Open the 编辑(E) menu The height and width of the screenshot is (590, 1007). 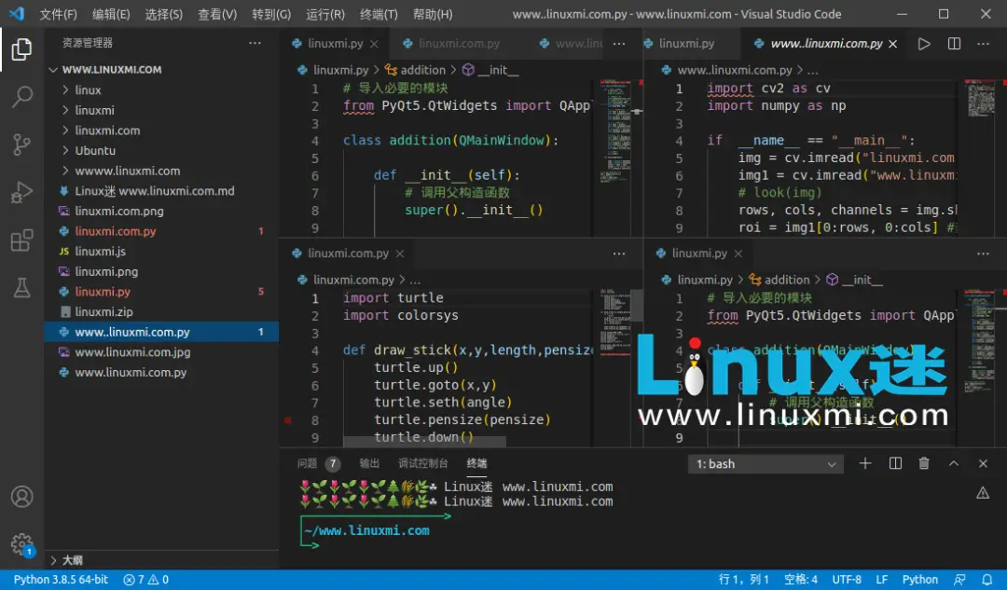pos(110,14)
